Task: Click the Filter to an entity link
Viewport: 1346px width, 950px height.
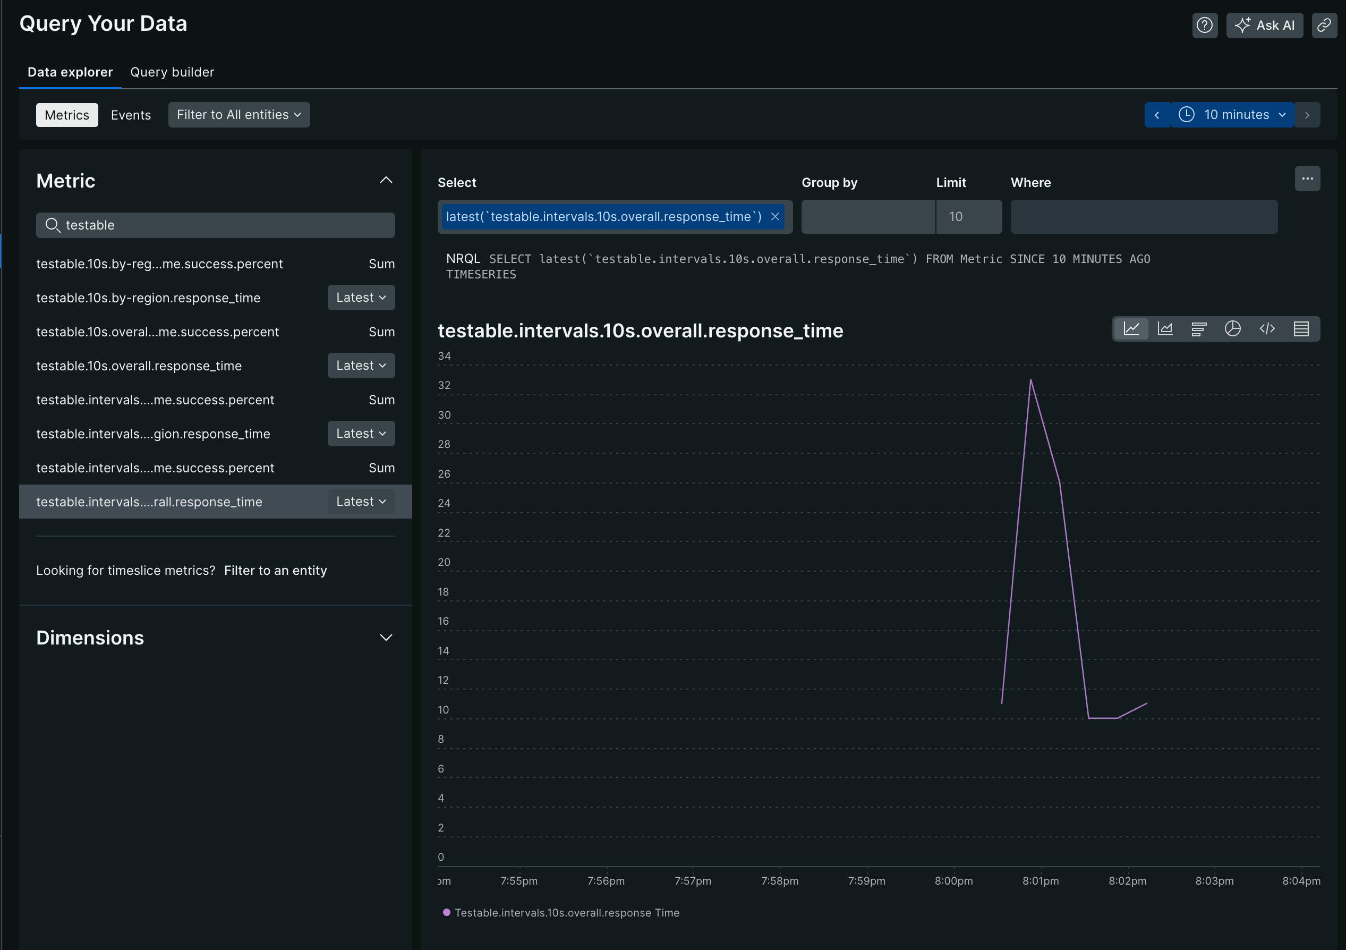Action: click(x=275, y=571)
